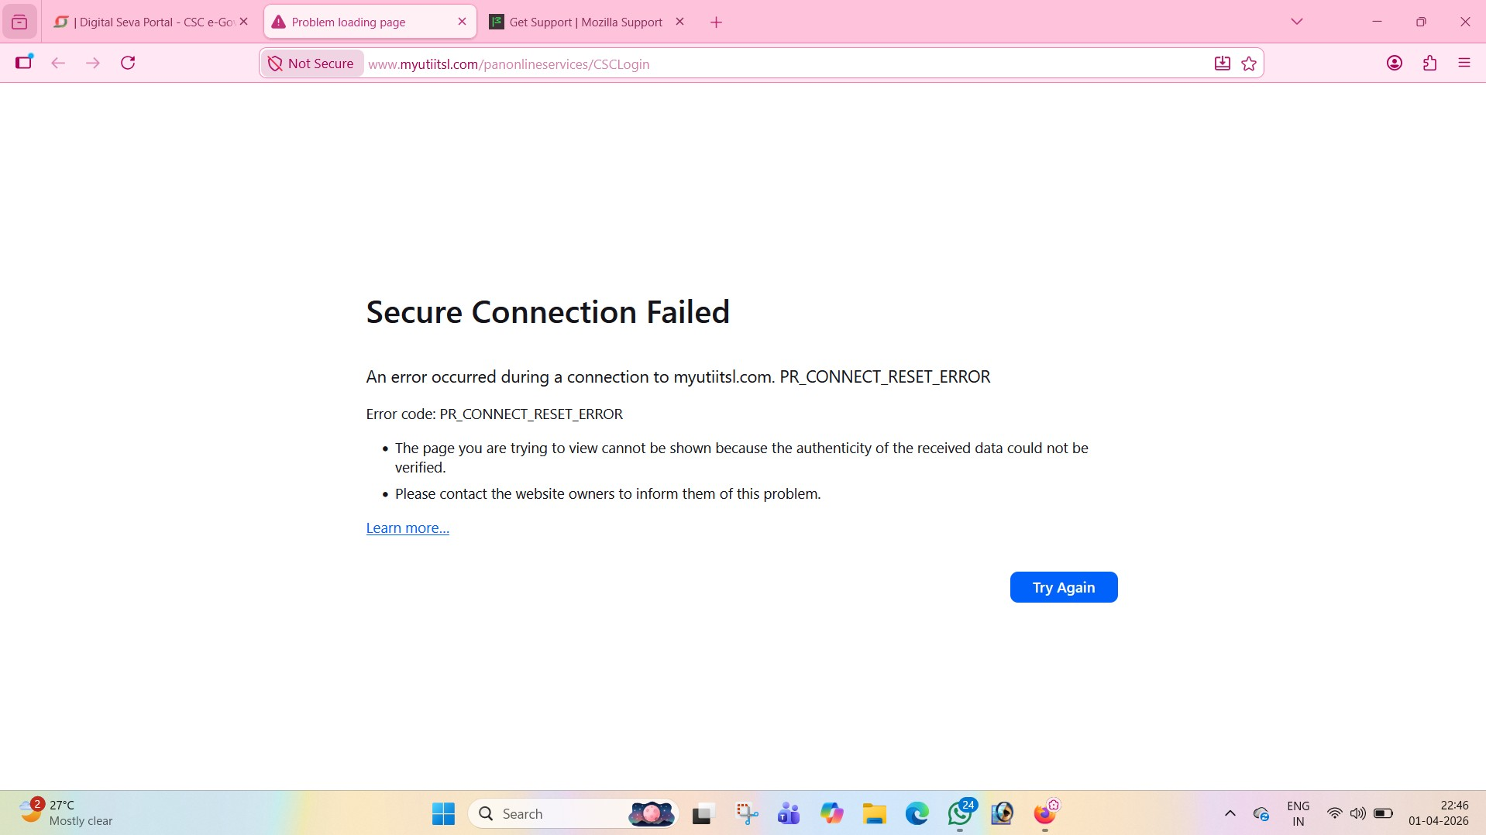Click the Not Secure connection indicator
The image size is (1486, 835).
click(311, 64)
